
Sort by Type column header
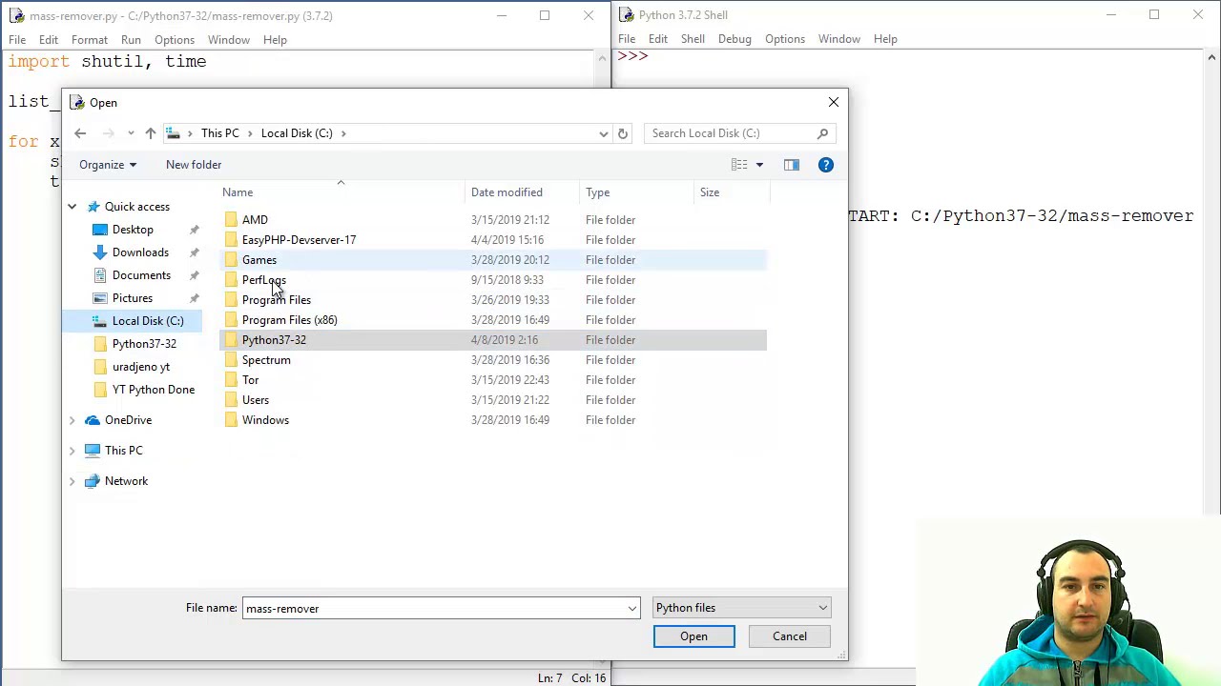[x=598, y=192]
